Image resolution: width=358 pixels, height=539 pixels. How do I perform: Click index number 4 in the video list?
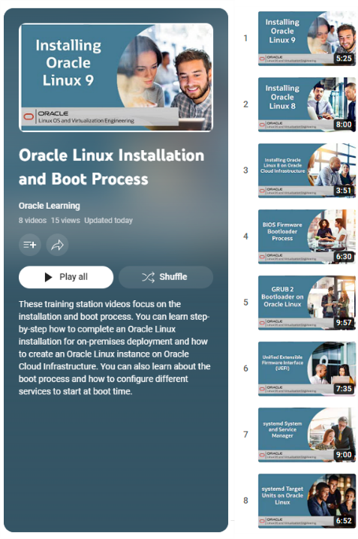click(x=245, y=236)
